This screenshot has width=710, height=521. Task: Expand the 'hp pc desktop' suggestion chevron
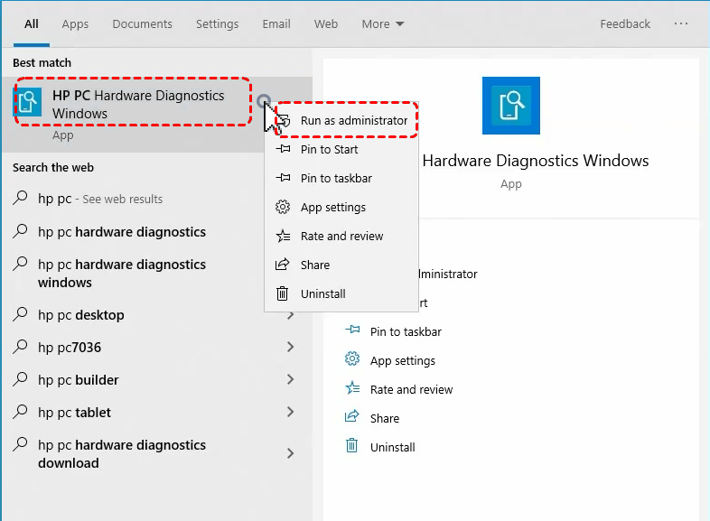coord(290,315)
